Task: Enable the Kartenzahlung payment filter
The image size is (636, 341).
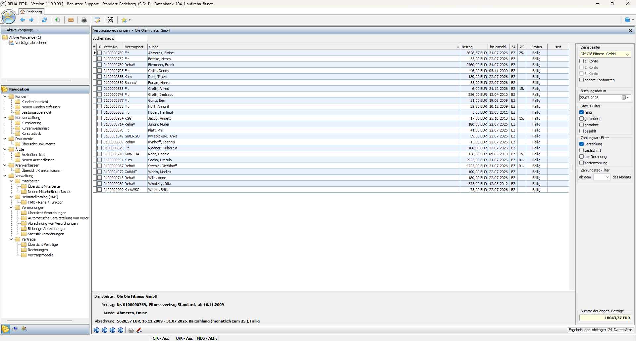Action: click(x=581, y=163)
